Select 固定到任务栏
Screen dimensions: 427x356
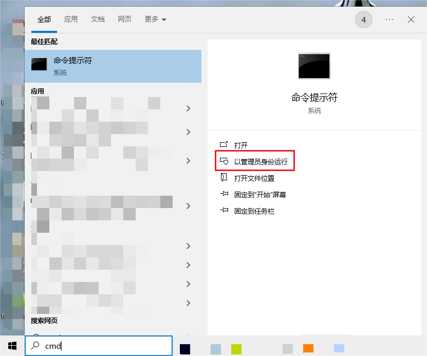click(x=254, y=211)
